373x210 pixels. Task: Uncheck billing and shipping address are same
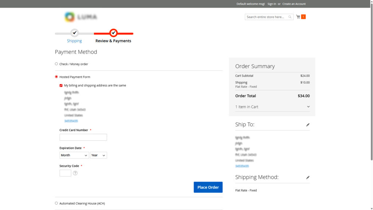point(60,85)
